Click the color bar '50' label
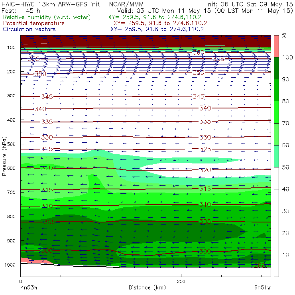The height and width of the screenshot is (295, 295). pos(286,167)
